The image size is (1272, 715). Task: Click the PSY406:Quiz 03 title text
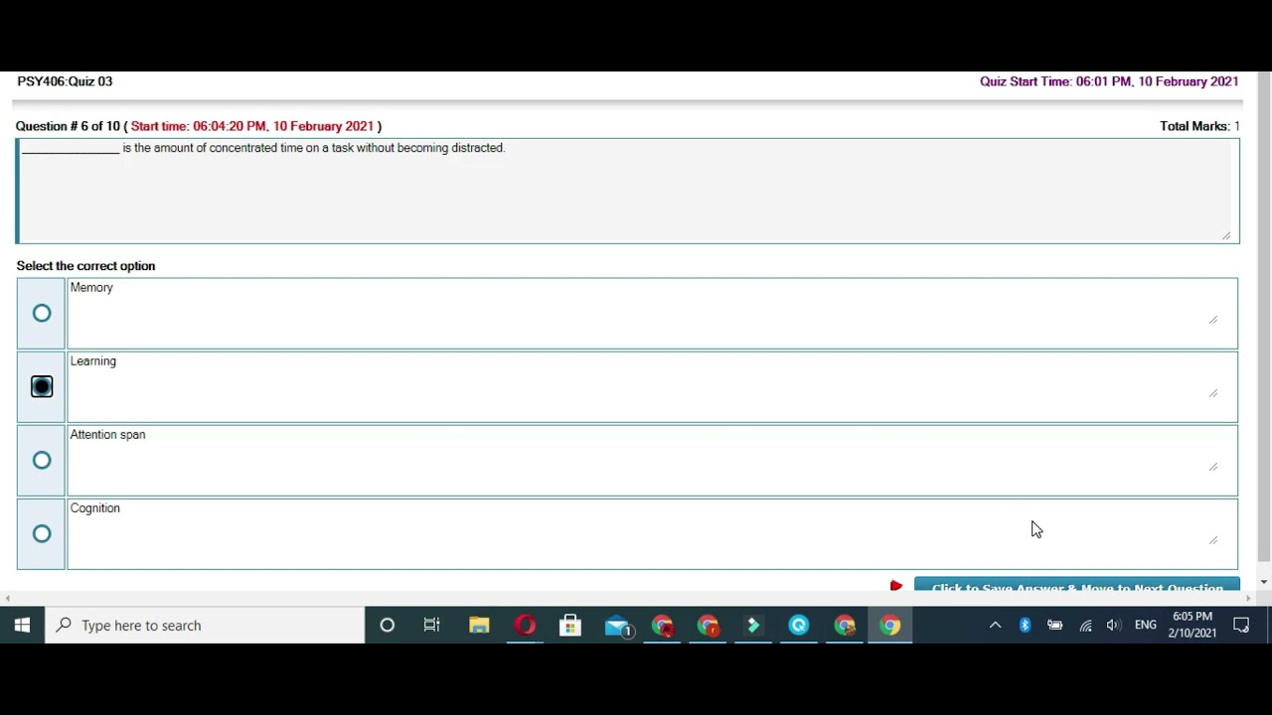pyautogui.click(x=65, y=81)
